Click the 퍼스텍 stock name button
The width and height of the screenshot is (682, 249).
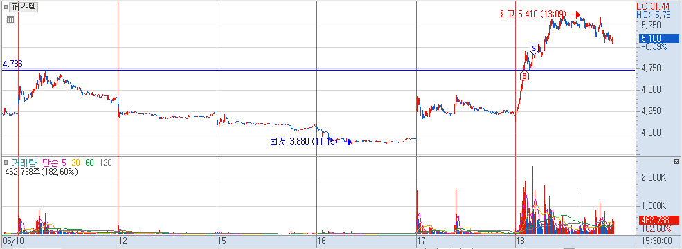[x=24, y=7]
